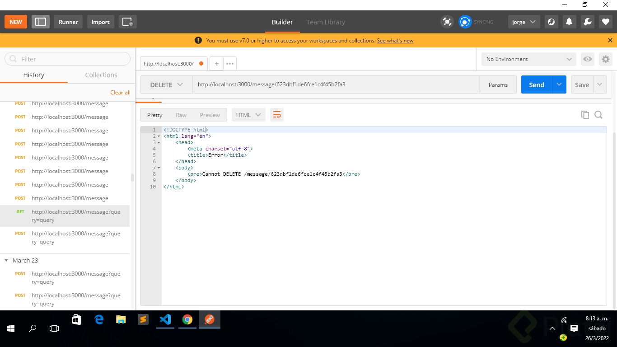Select the Collections sidebar tab

coord(101,75)
